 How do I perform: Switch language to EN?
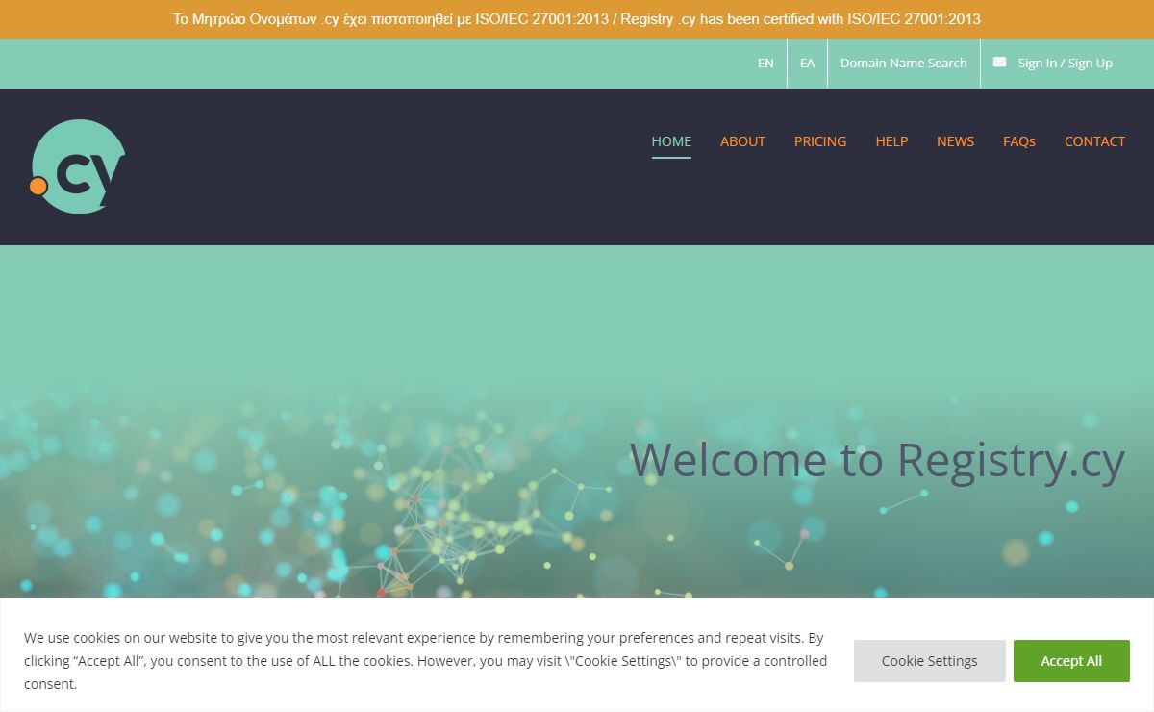(x=765, y=64)
